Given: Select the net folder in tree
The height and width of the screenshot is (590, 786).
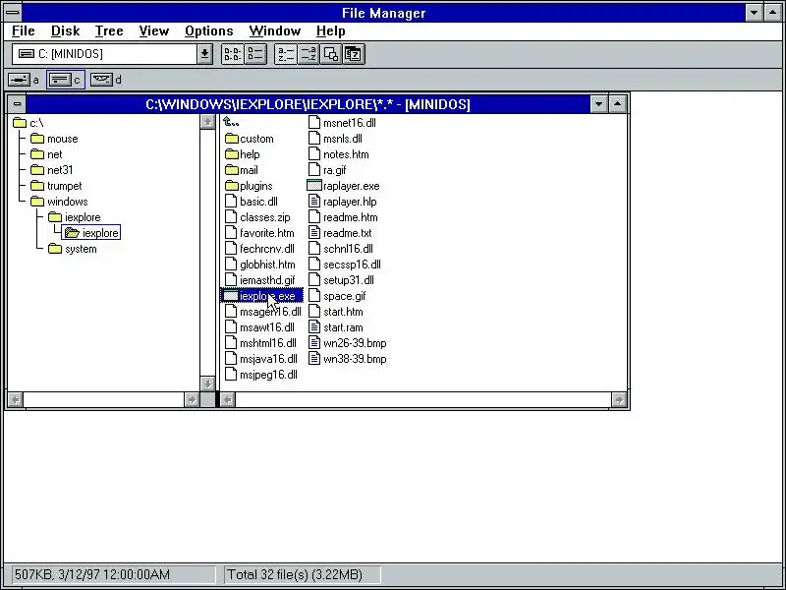Looking at the screenshot, I should click(x=46, y=154).
